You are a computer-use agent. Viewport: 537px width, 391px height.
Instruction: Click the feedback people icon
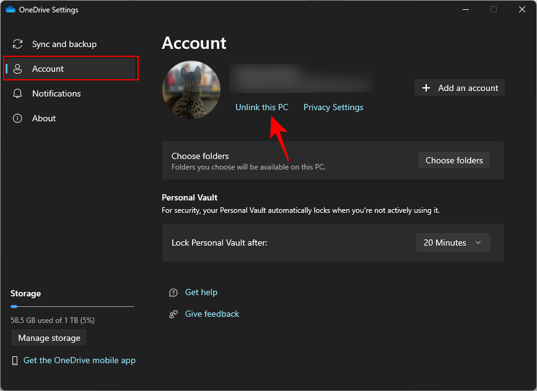pos(173,314)
